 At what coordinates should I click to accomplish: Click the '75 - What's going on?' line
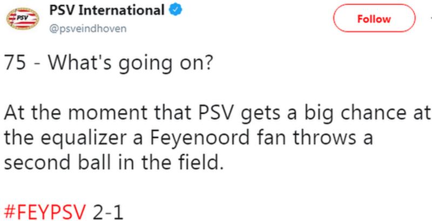[x=109, y=64]
